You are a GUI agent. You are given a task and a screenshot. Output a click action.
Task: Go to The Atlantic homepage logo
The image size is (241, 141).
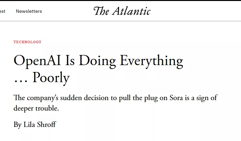click(x=122, y=11)
